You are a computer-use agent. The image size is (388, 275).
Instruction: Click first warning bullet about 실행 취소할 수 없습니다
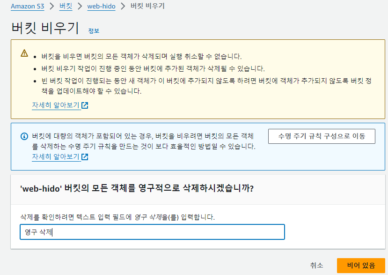141,57
